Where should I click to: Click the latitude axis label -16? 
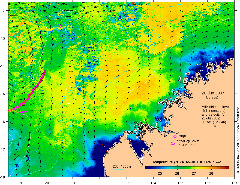[x=3, y=122]
